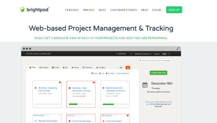217x123 pixels.
Task: Click progress bar on Big Facebook Ads pod
Action: [x=115, y=104]
